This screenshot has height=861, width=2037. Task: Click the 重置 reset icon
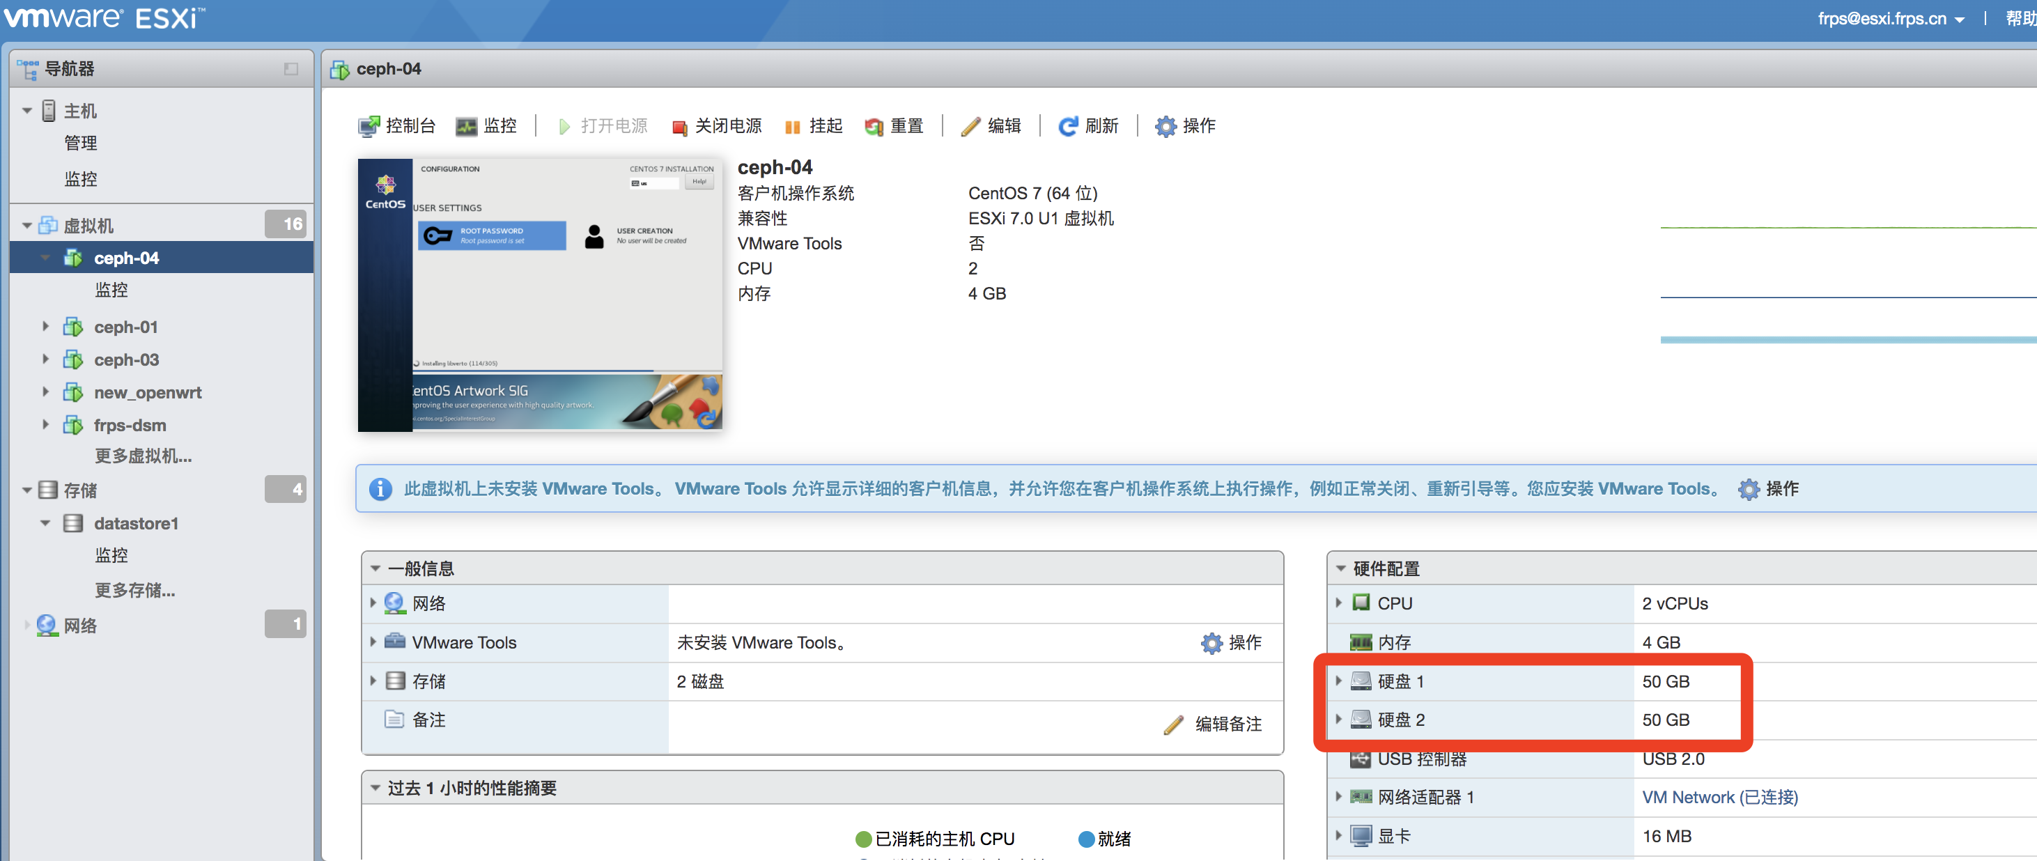(873, 127)
